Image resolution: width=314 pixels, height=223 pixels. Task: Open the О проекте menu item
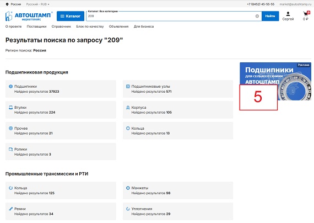[13, 26]
